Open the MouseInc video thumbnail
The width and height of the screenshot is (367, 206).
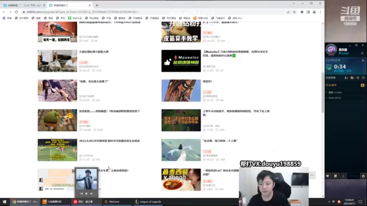click(181, 61)
